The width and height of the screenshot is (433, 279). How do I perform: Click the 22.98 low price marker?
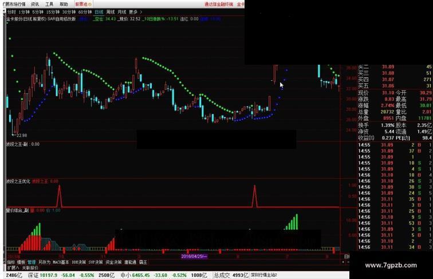[x=19, y=135]
